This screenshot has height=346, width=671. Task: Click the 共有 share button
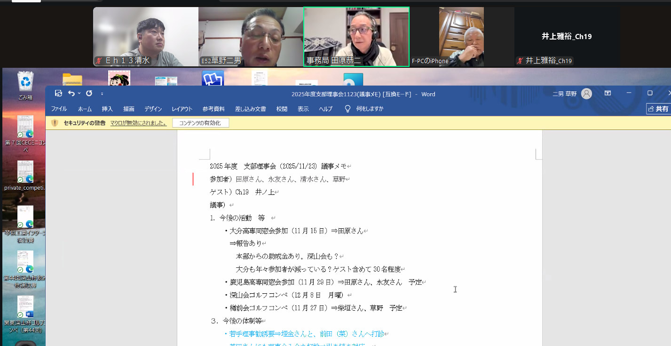(658, 109)
